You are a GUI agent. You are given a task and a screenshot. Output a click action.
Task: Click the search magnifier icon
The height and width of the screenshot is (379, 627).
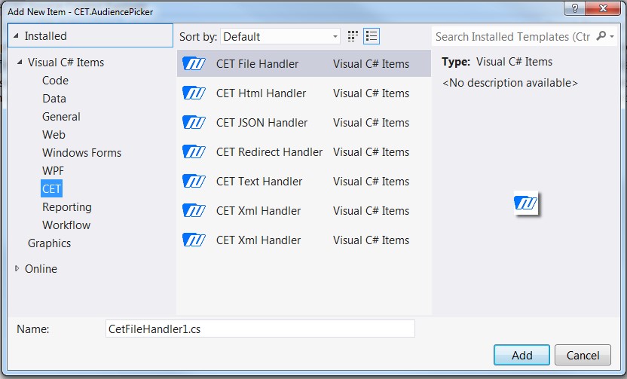[x=601, y=36]
